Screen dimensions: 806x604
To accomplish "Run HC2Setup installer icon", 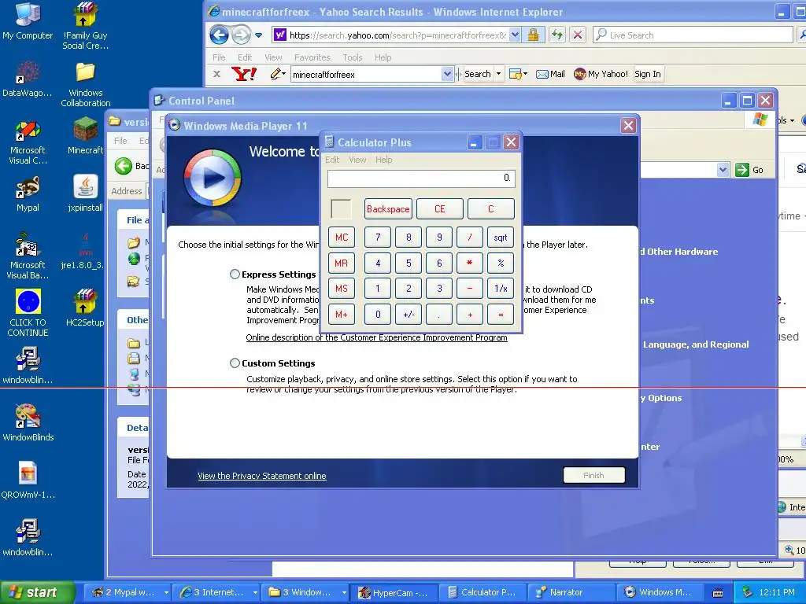I will click(85, 308).
